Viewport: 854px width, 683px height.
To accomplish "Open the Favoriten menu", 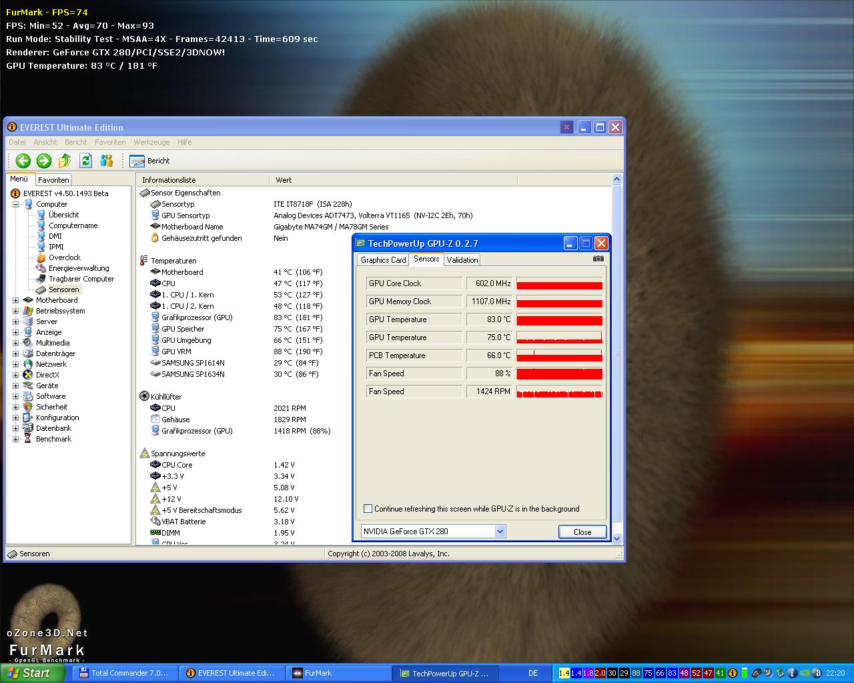I will pos(110,142).
